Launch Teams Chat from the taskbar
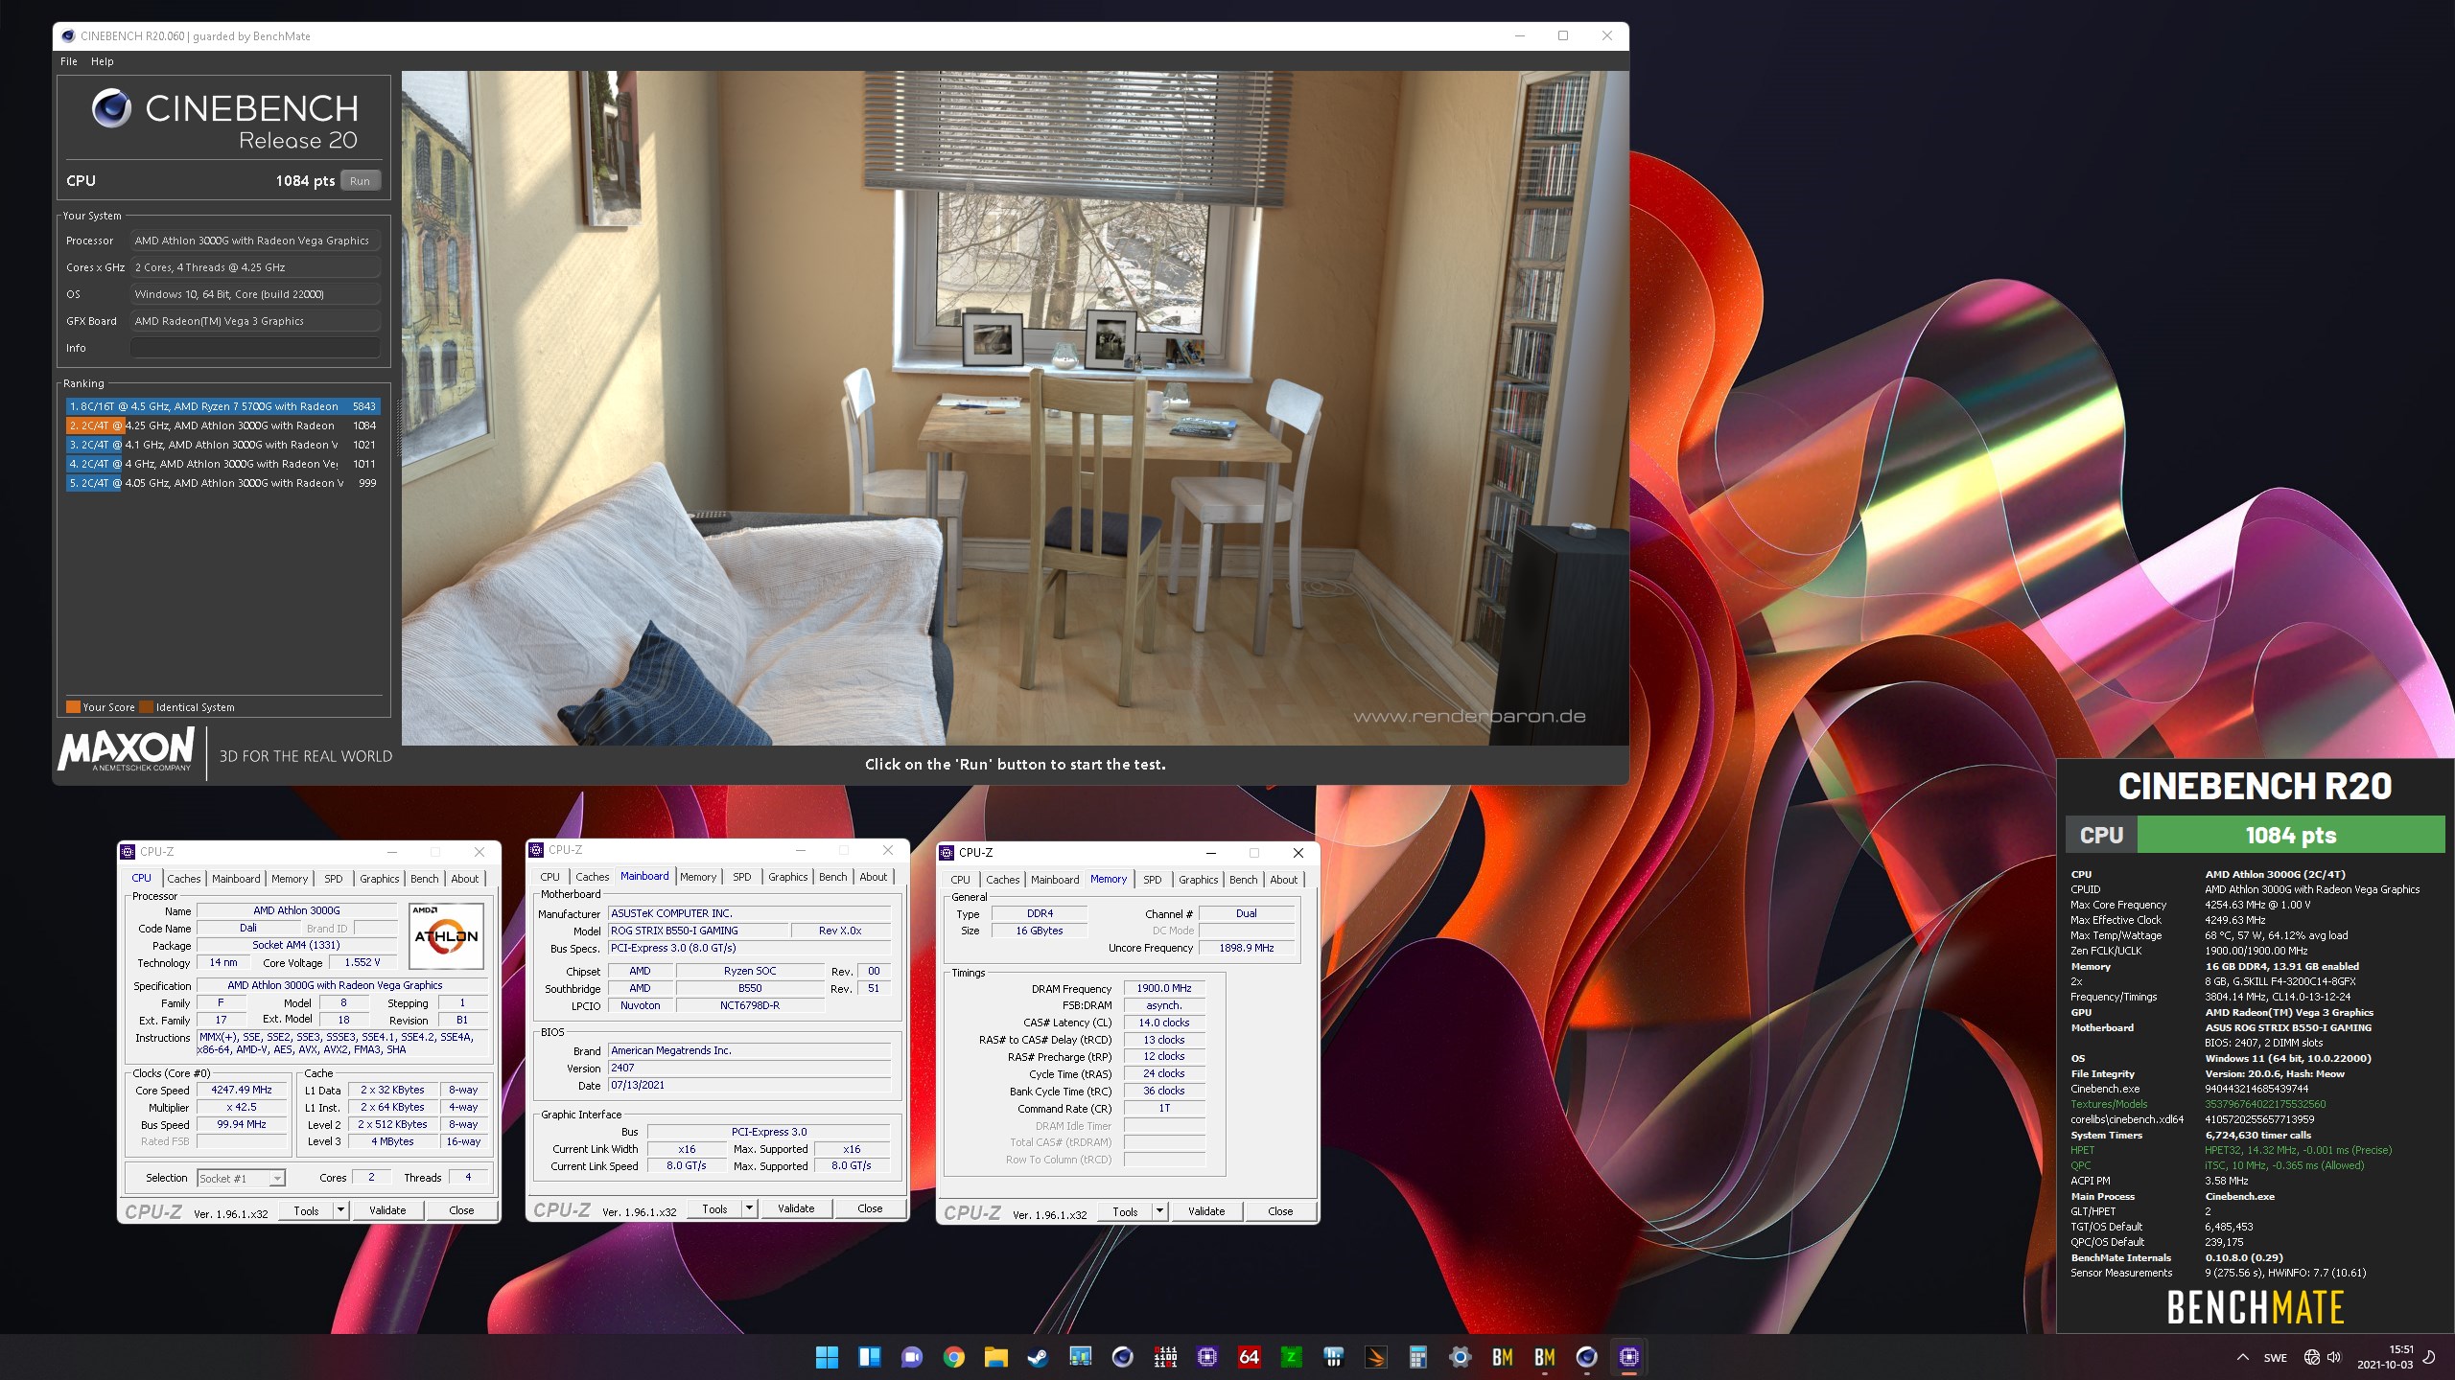Screen dimensions: 2455x1380 pos(911,1357)
